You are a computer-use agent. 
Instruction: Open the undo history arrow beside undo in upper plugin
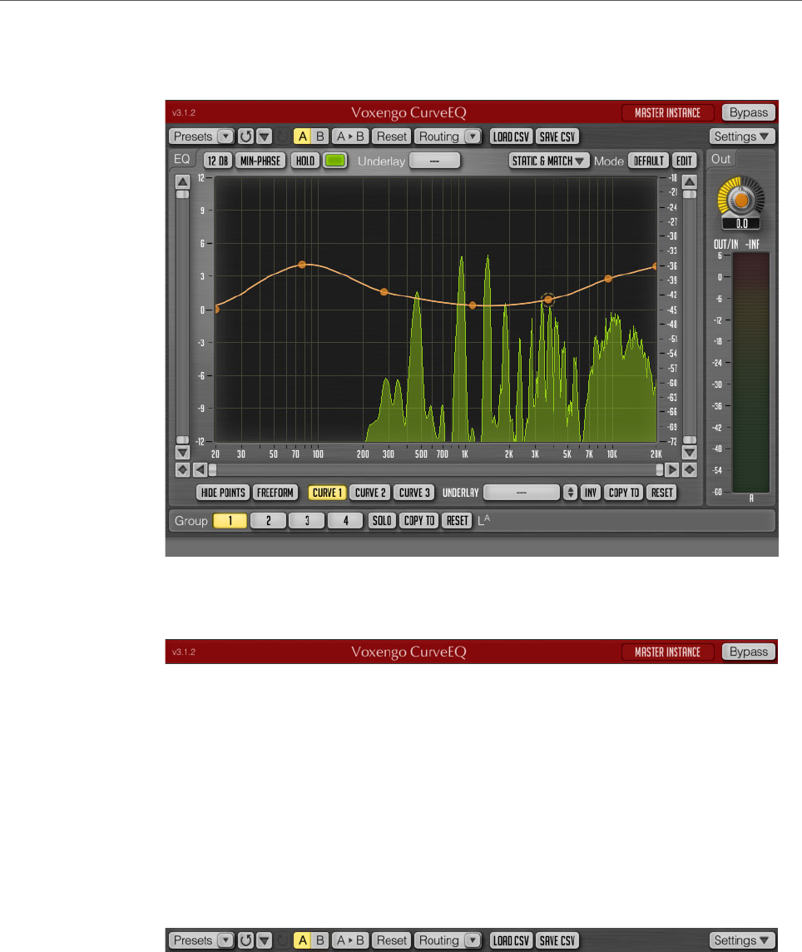click(264, 136)
